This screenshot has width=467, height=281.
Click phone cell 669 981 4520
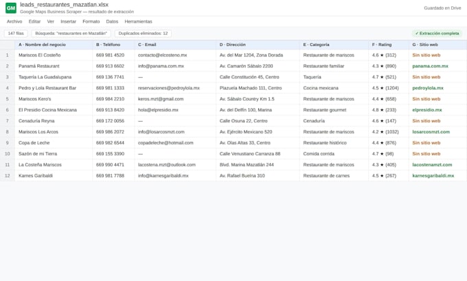(x=113, y=55)
